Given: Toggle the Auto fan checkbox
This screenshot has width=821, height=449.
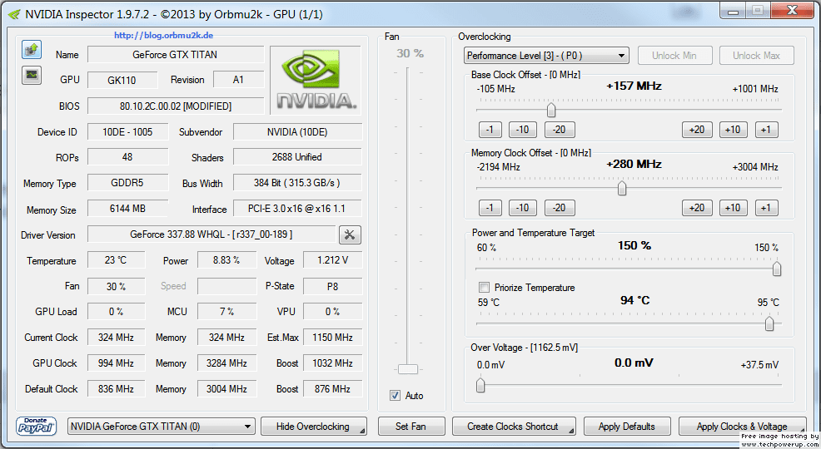Looking at the screenshot, I should pyautogui.click(x=396, y=396).
